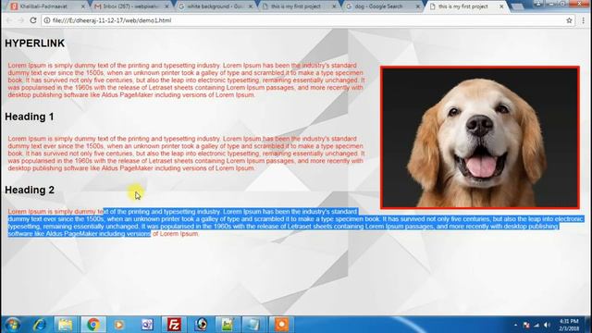Click the back navigation arrow
The height and width of the screenshot is (333, 592).
9,20
